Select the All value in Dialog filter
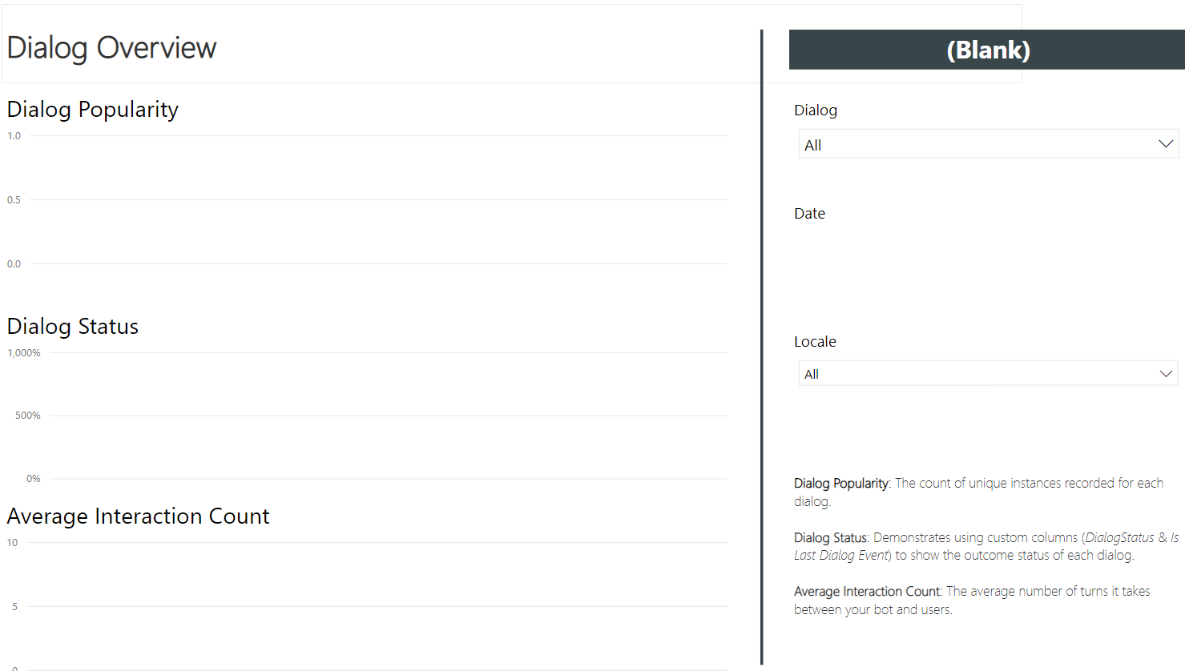This screenshot has width=1185, height=671. tap(812, 145)
